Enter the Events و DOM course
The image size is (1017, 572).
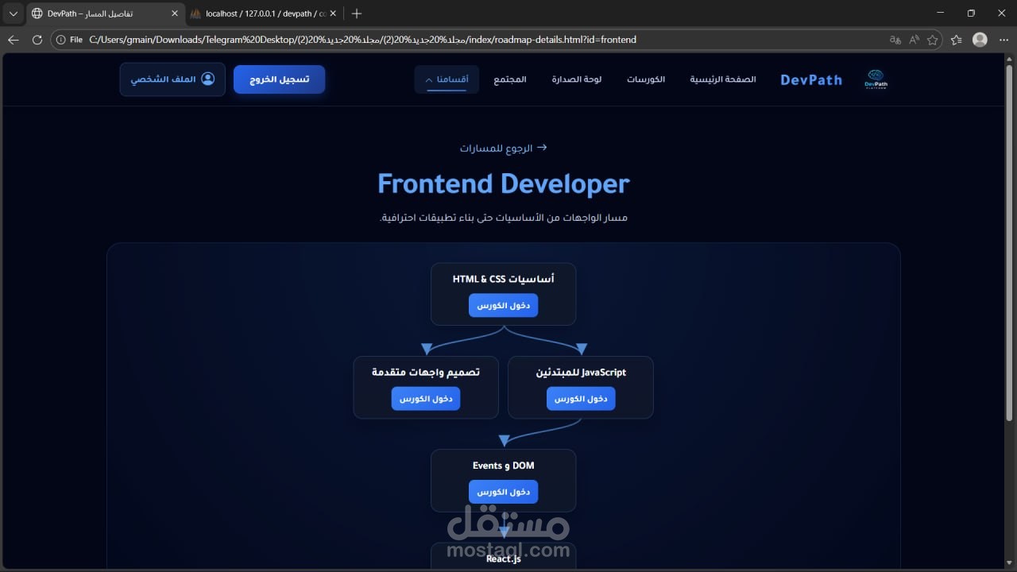coord(503,492)
